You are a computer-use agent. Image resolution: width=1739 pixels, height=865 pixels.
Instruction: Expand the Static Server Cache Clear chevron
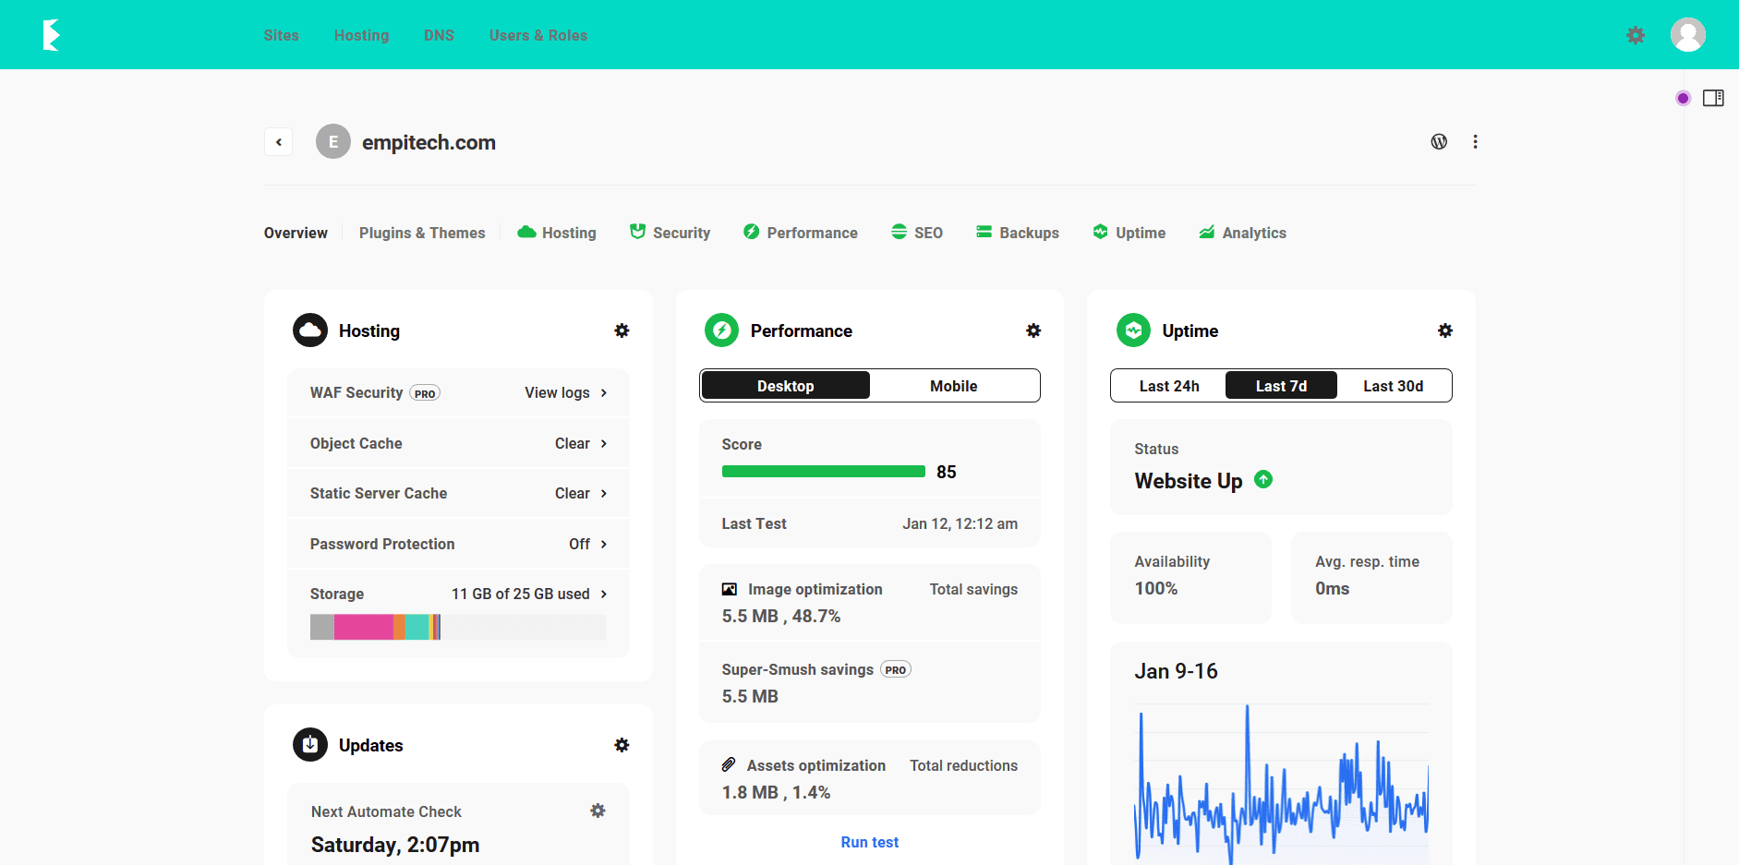[604, 494]
